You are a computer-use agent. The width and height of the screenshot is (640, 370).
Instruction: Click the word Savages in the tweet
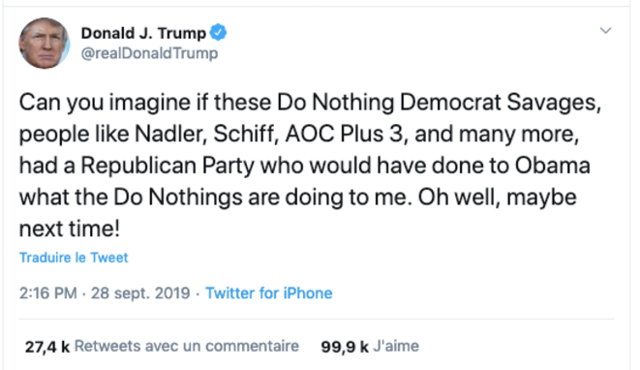(x=554, y=102)
